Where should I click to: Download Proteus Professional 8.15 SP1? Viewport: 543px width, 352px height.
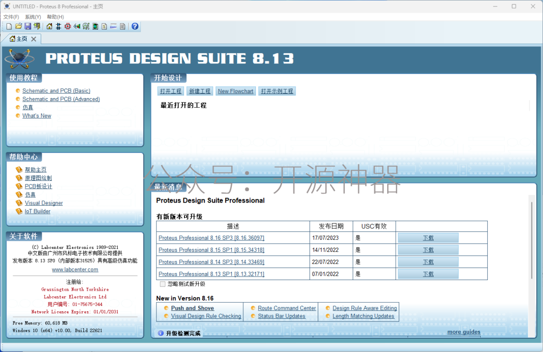428,250
